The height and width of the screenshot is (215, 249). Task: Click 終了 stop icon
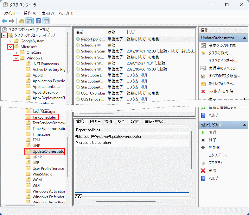[203, 140]
